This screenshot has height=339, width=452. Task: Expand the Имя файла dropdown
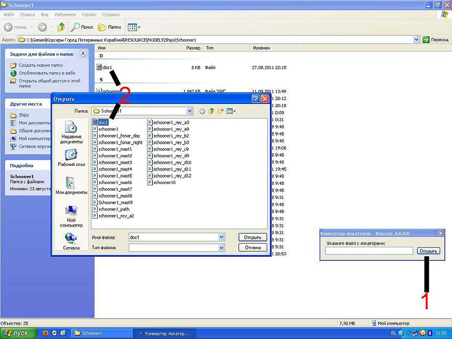[x=221, y=237]
